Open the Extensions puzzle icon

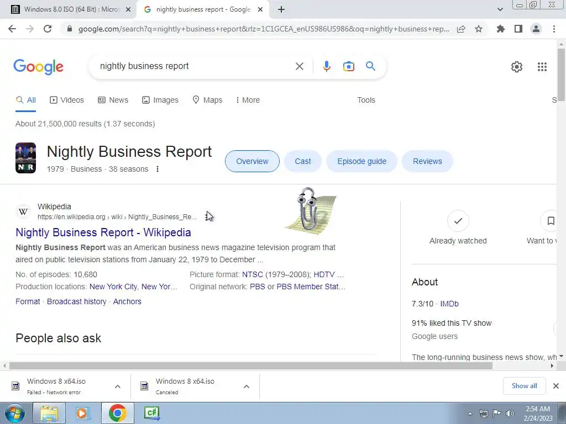pos(501,29)
